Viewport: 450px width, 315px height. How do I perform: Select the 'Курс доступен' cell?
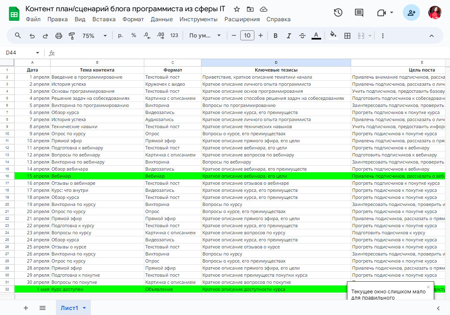point(97,289)
